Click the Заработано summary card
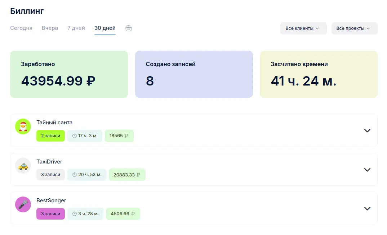 [x=69, y=74]
